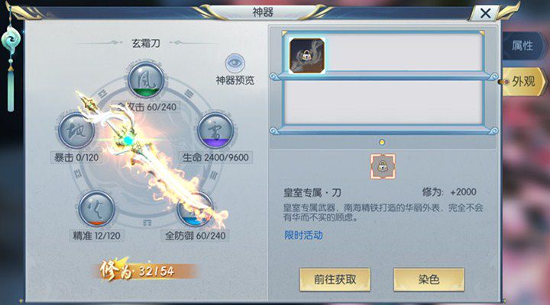Image resolution: width=550 pixels, height=305 pixels.
Task: Toggle 神器预览 eye preview
Action: [x=235, y=63]
